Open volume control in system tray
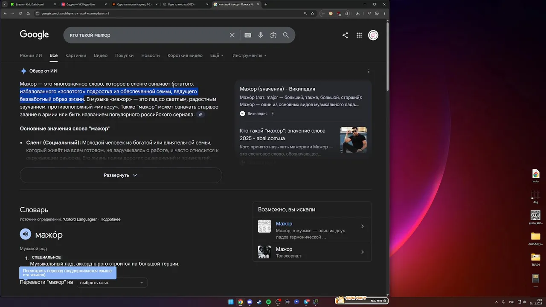The height and width of the screenshot is (307, 546). pyautogui.click(x=524, y=302)
